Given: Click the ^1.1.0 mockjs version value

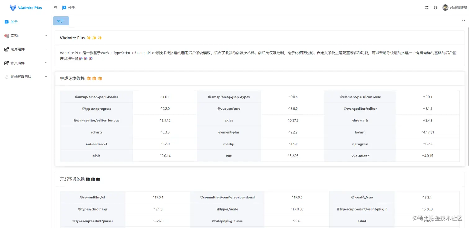Looking at the screenshot, I should (x=293, y=144).
